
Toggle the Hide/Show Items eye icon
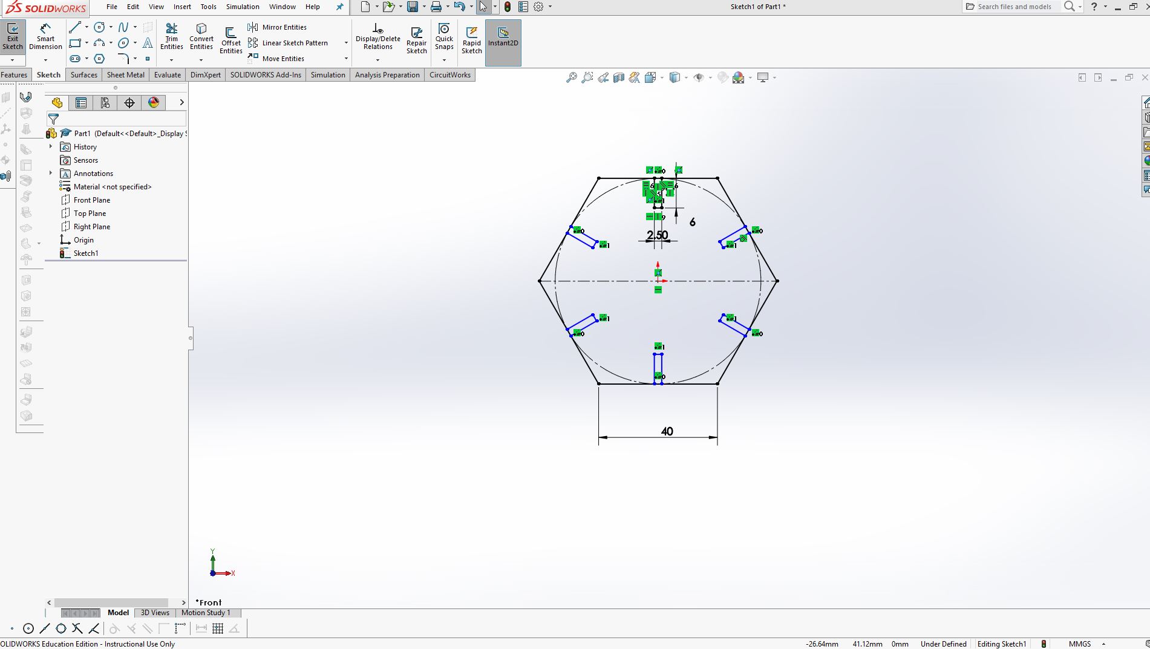pyautogui.click(x=699, y=77)
